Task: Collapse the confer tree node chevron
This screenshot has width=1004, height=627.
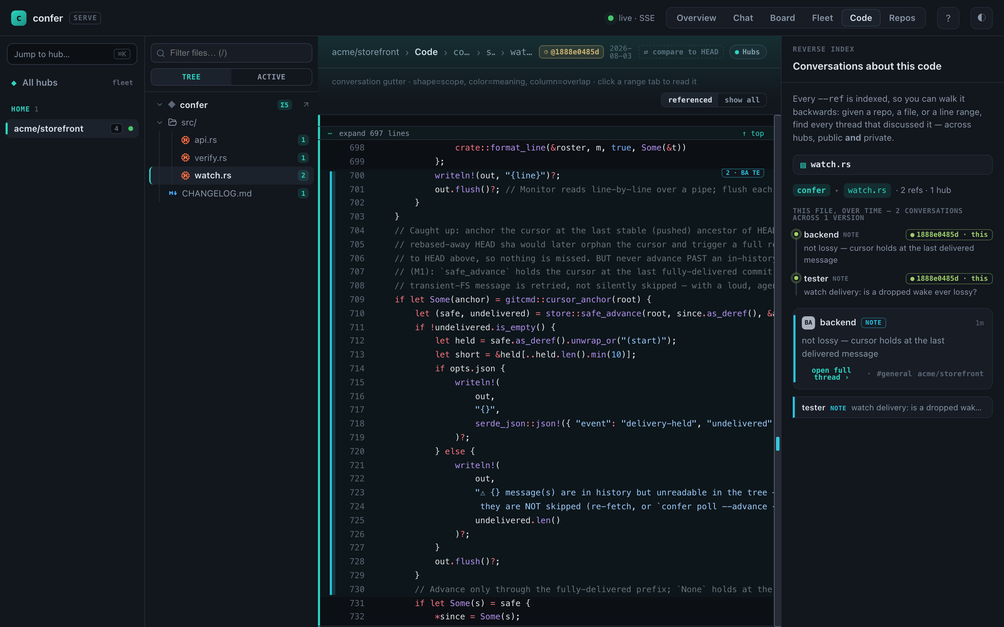Action: point(160,104)
